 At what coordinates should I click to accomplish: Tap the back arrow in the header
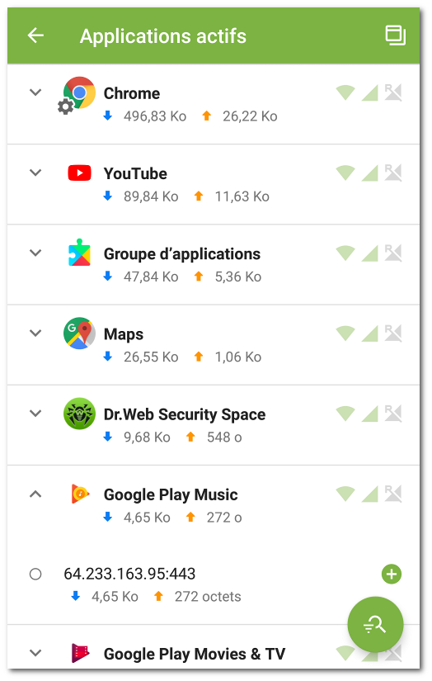click(x=35, y=35)
